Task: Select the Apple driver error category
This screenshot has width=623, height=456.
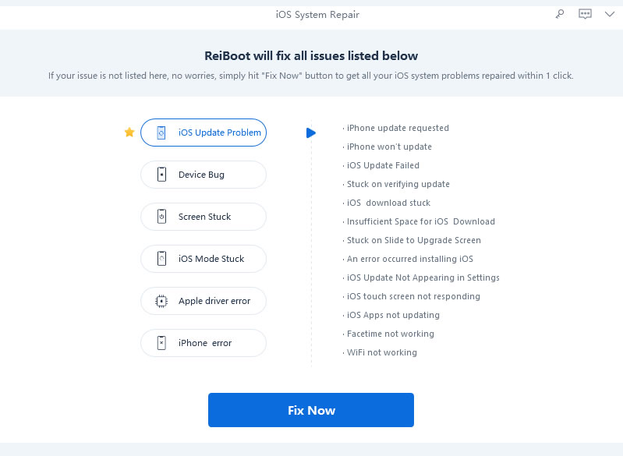Action: (204, 301)
